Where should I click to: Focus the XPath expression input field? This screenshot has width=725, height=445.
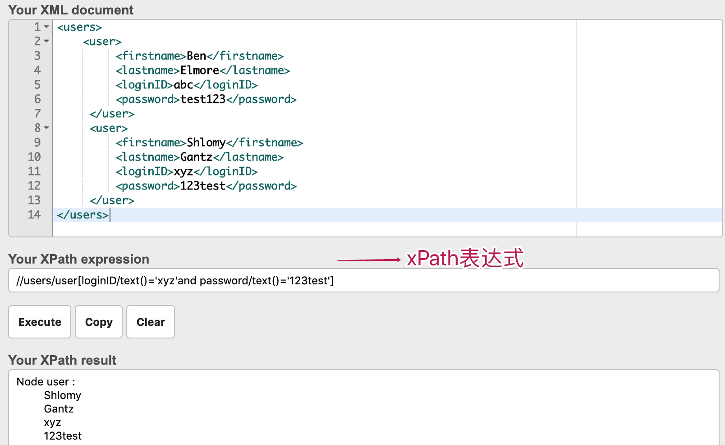tap(363, 281)
